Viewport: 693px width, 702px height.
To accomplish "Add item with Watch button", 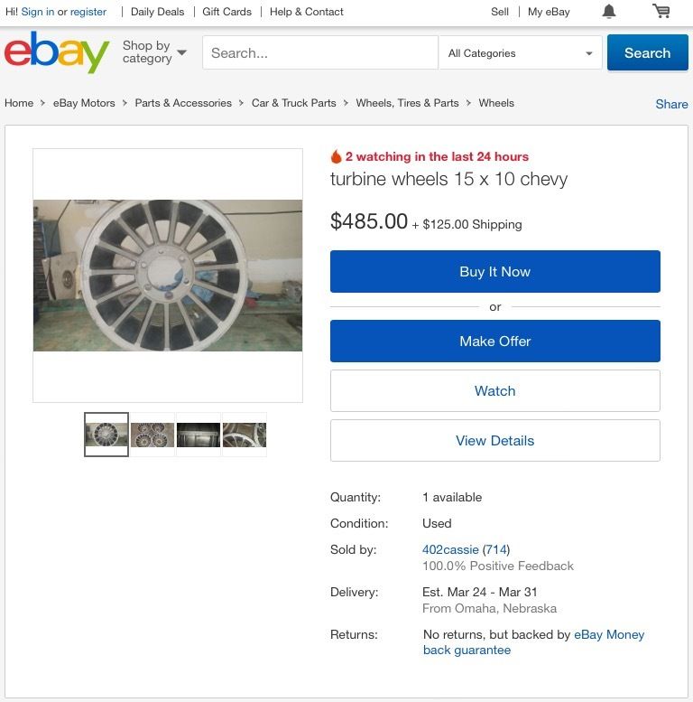I will point(495,391).
